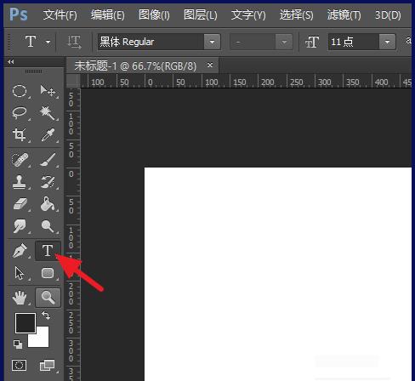Choose the Pen tool

[20, 251]
